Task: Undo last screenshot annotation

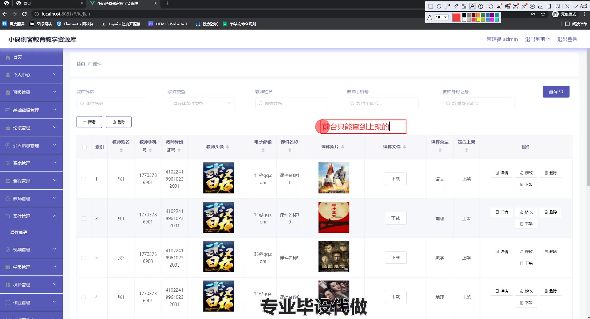Action: click(x=490, y=6)
